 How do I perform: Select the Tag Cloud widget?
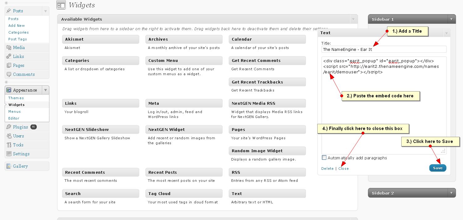[184, 194]
